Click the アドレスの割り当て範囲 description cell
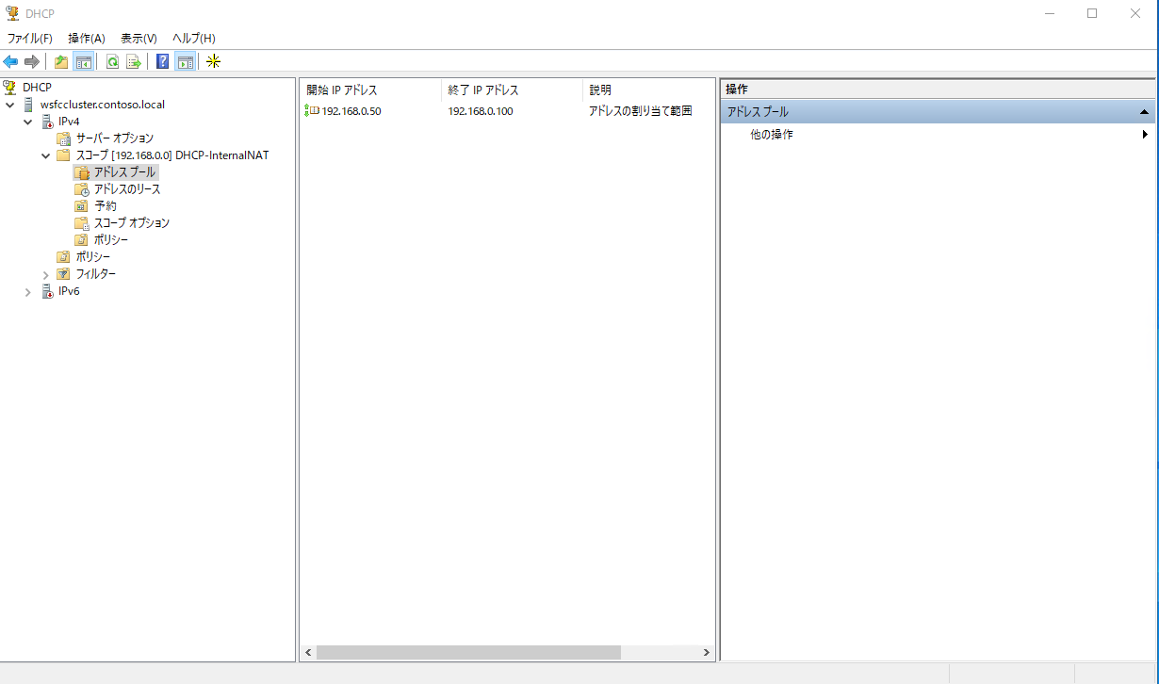The height and width of the screenshot is (684, 1159). 640,111
